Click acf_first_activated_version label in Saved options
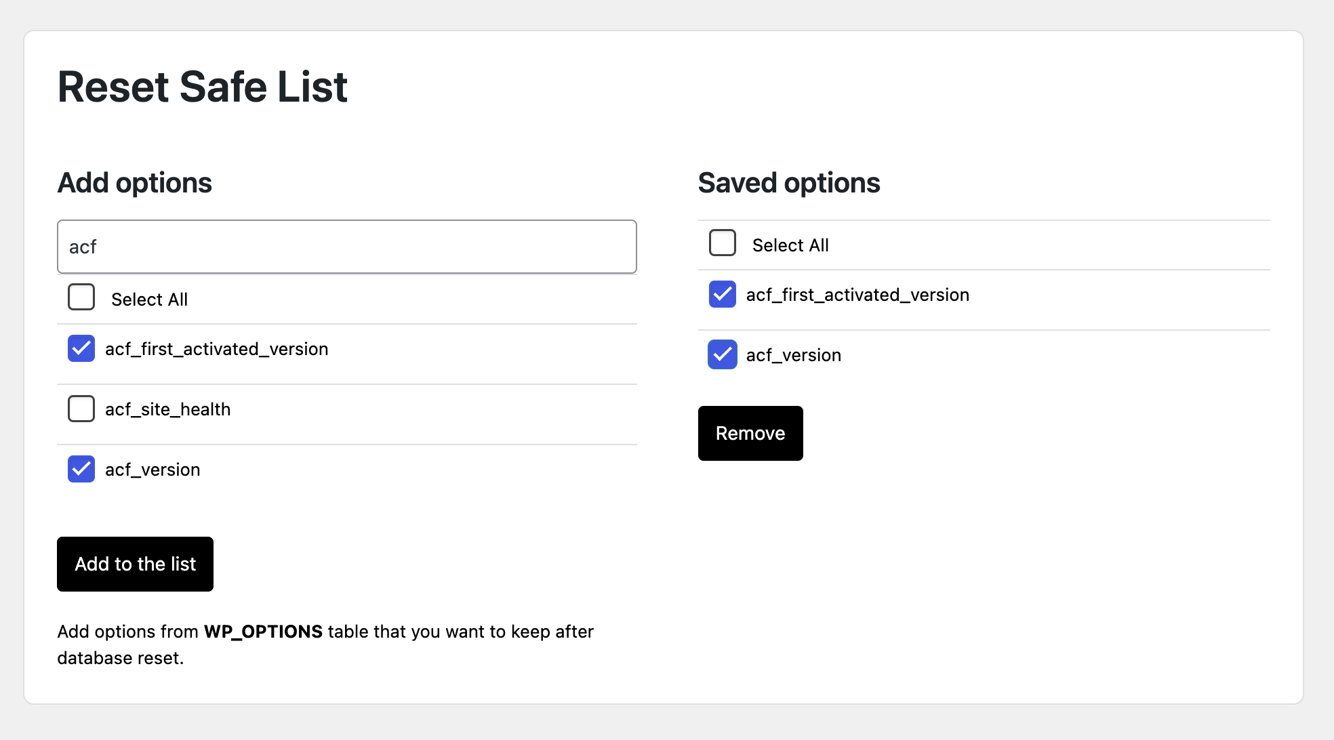Screen dimensions: 1334x740 pos(857,295)
